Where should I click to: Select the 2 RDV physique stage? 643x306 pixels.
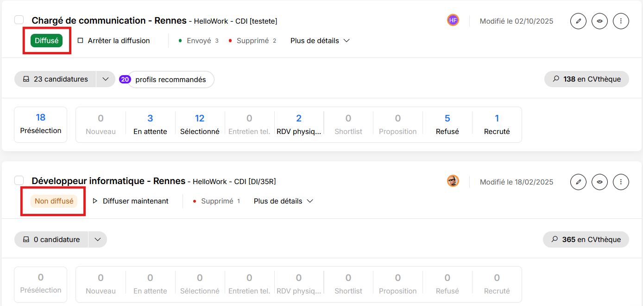click(x=299, y=125)
